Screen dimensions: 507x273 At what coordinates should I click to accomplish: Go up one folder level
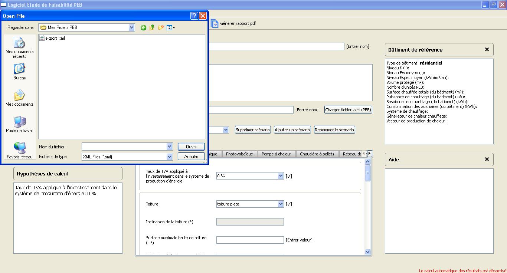point(152,27)
